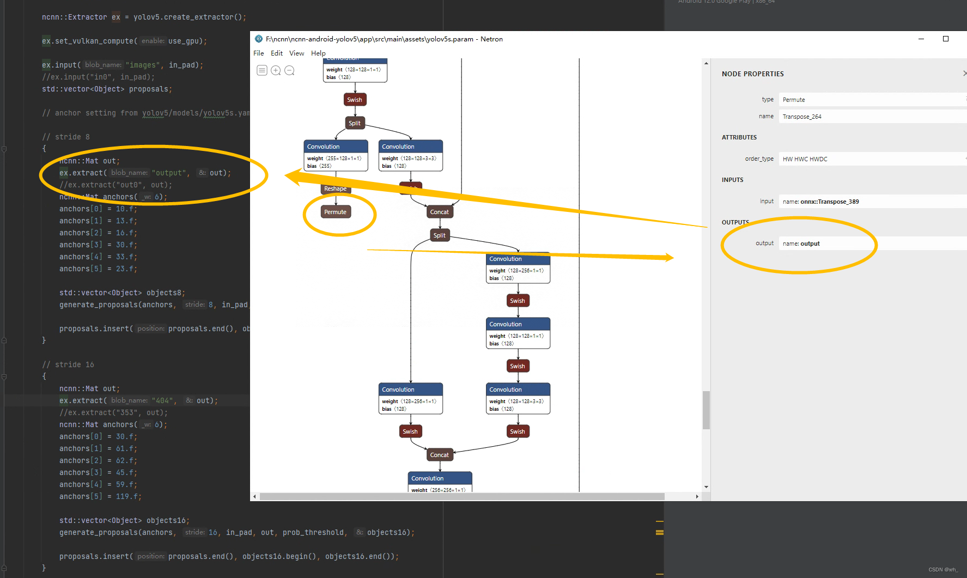Select the Convolution node with weight 255×128×1×1
This screenshot has width=967, height=578.
coord(336,156)
